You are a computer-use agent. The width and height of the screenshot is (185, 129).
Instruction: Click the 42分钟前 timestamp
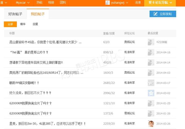point(162,42)
